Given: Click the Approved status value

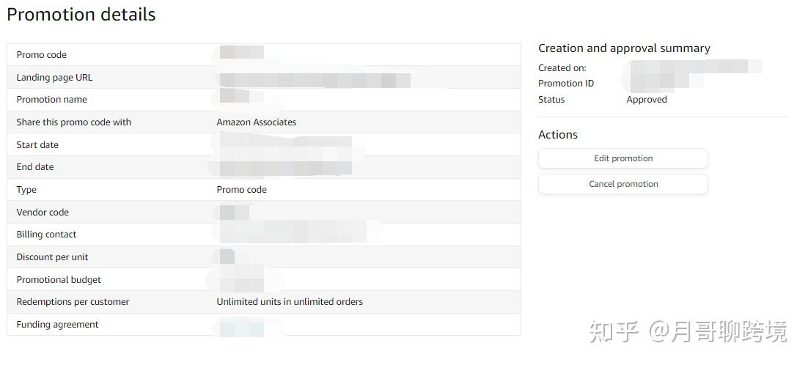Looking at the screenshot, I should coord(647,100).
